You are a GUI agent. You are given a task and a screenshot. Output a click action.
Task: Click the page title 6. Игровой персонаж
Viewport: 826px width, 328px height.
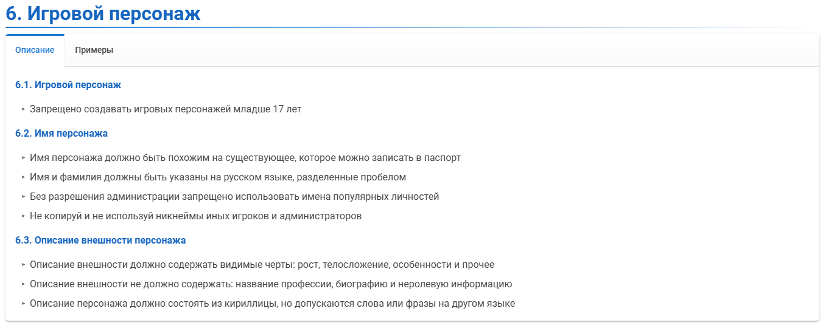pos(103,13)
